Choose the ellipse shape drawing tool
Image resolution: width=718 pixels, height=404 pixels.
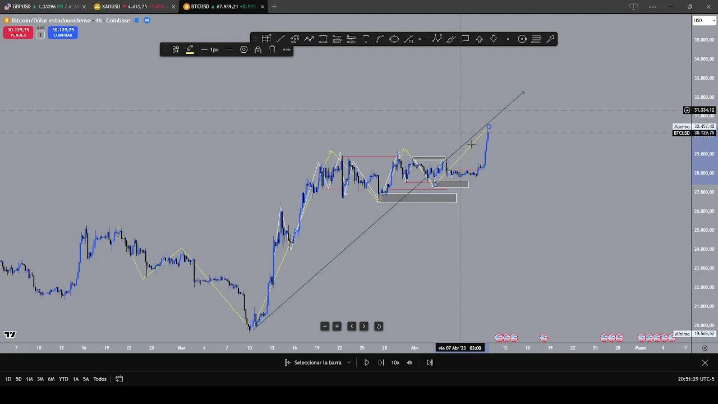tap(394, 39)
